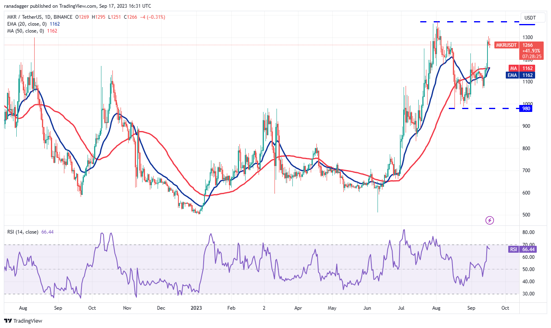Open the USDT currency selector
The image size is (551, 328).
(533, 17)
